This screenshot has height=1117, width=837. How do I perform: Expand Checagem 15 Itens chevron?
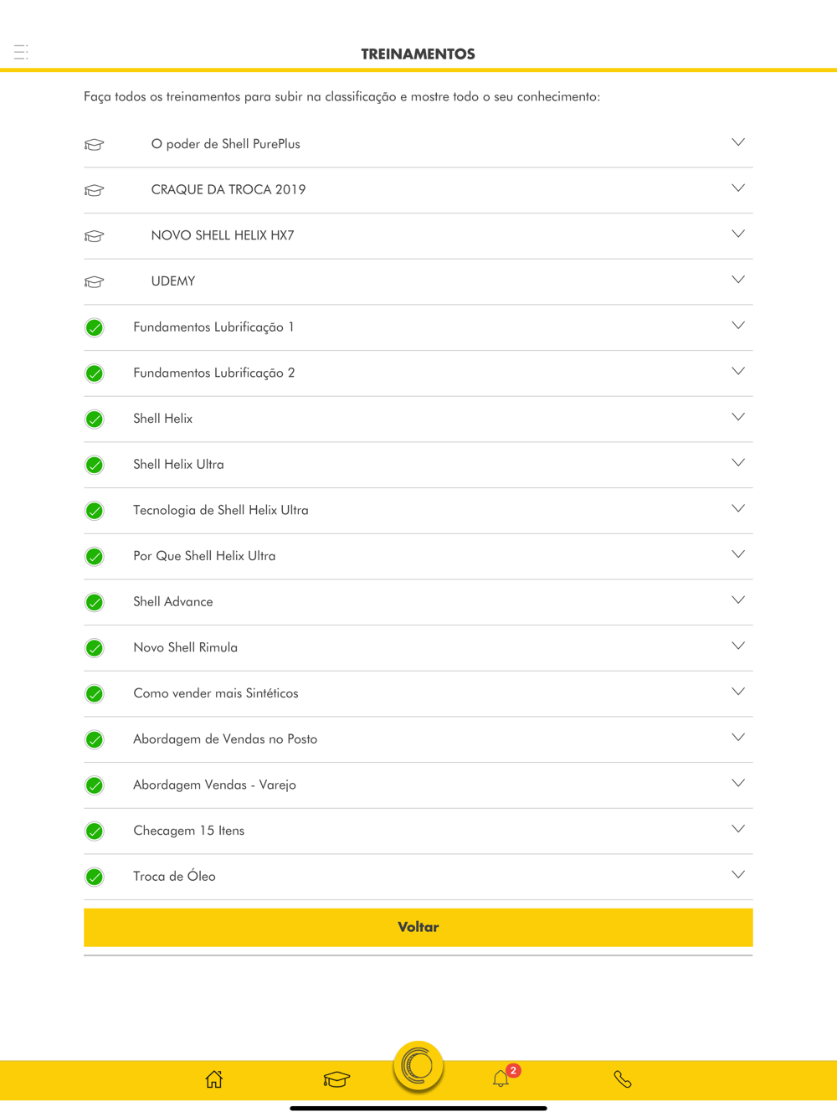tap(738, 829)
